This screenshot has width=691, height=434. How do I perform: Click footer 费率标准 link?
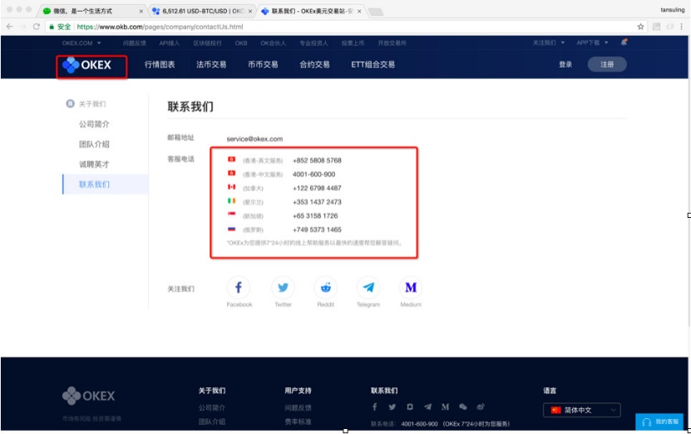point(298,422)
